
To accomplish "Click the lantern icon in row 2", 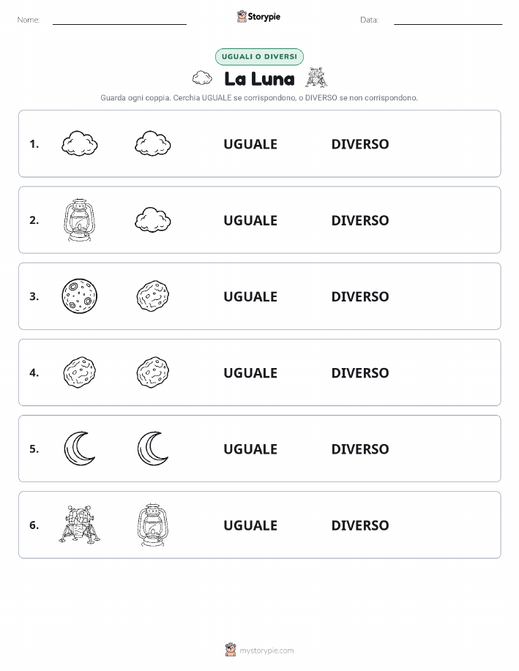I will [x=80, y=220].
